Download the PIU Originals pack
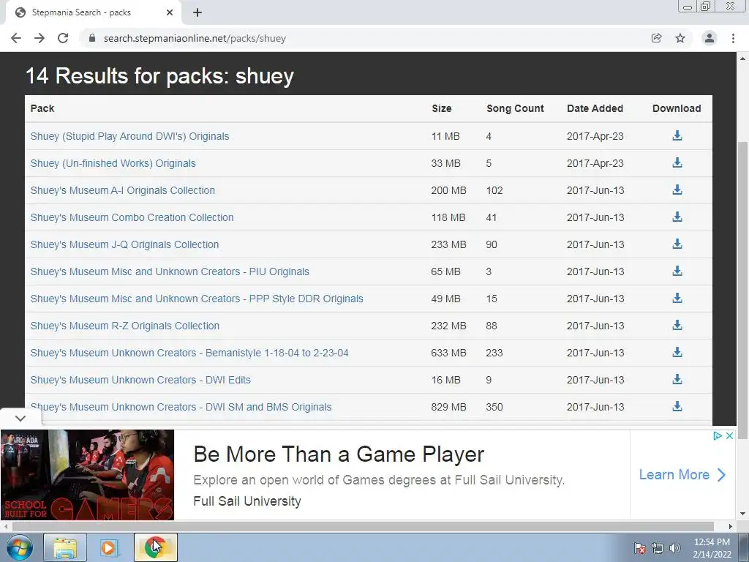Image resolution: width=749 pixels, height=562 pixels. point(677,271)
